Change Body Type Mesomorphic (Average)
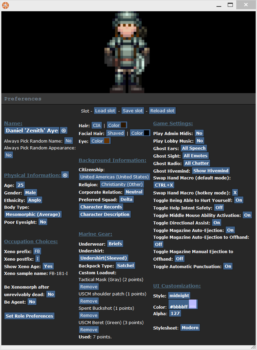 tap(33, 215)
